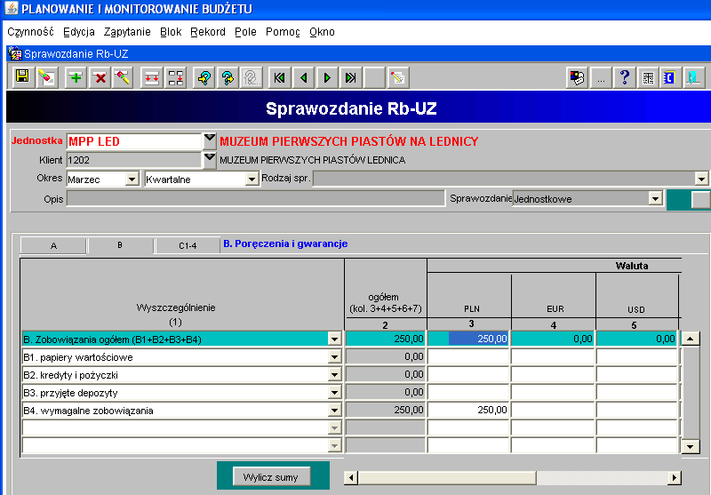Click the greyed-out cancel query icon
The height and width of the screenshot is (495, 711).
coord(252,77)
